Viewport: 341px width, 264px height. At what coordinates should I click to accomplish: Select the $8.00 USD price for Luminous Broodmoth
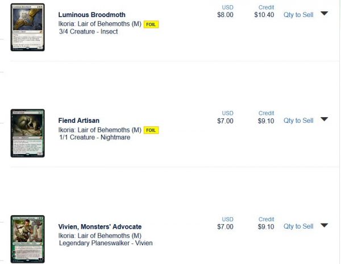tap(225, 15)
